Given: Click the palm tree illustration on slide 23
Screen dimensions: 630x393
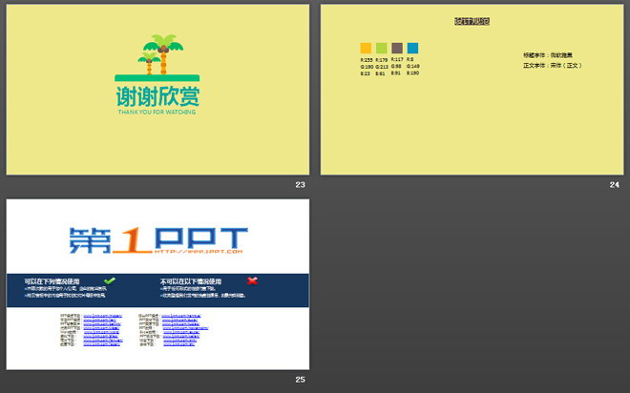Looking at the screenshot, I should tap(160, 54).
